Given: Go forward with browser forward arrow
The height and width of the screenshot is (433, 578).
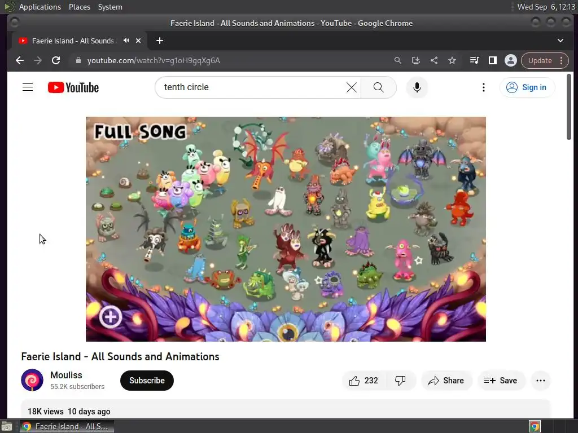Looking at the screenshot, I should [38, 60].
